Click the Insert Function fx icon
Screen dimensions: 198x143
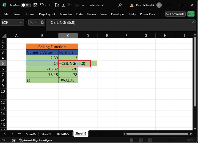coord(42,22)
